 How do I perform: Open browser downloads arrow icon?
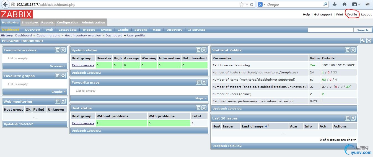335,4
